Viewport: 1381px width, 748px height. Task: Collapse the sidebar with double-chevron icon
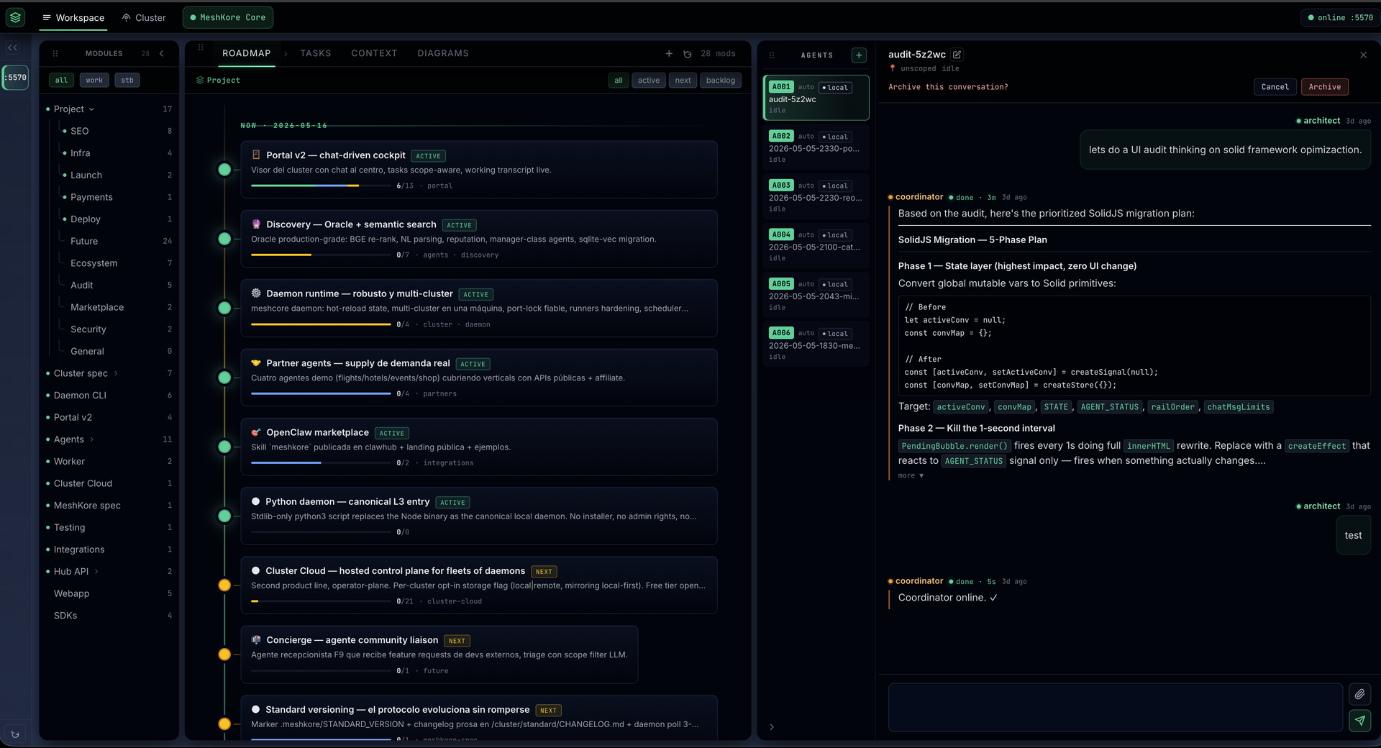(13, 47)
